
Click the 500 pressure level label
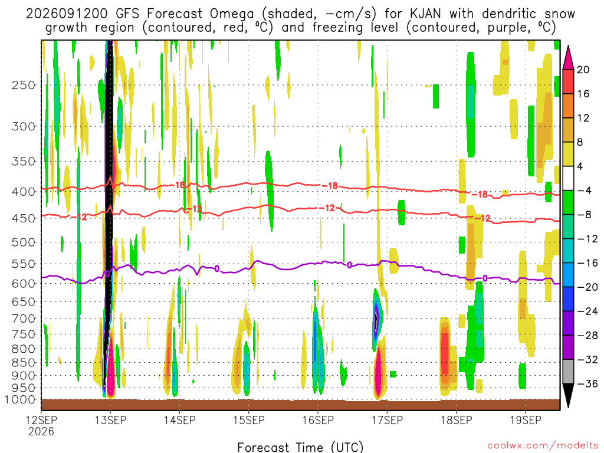(x=24, y=242)
